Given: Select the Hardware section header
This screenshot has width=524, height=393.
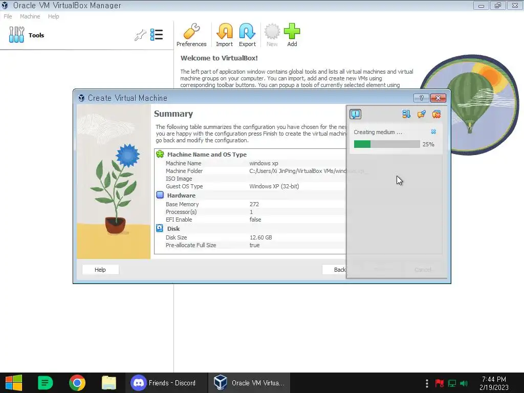Looking at the screenshot, I should point(181,195).
